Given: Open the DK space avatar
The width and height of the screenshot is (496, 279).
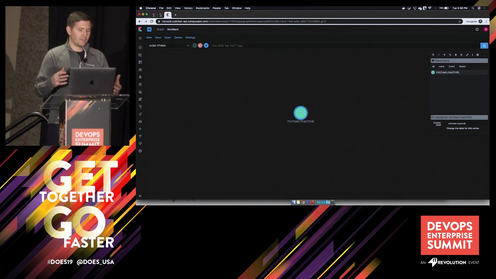Looking at the screenshot, I should 149,29.
